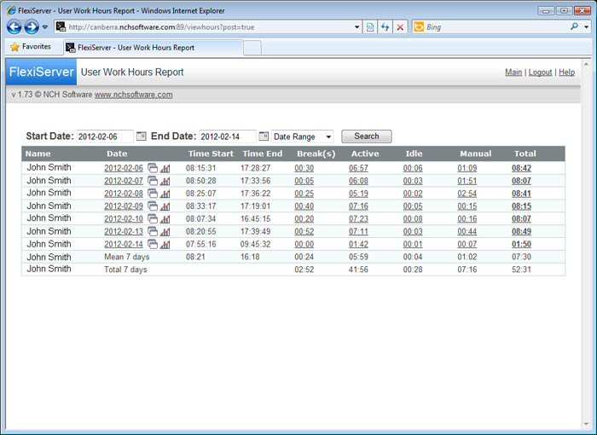Screen dimensions: 597x435
Task: Open Favorites star button
Action: click(31, 47)
